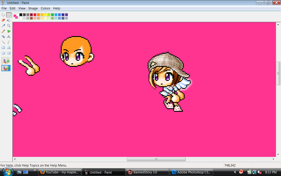Select the Magnifier tool
The height and width of the screenshot is (176, 281).
pos(9,26)
